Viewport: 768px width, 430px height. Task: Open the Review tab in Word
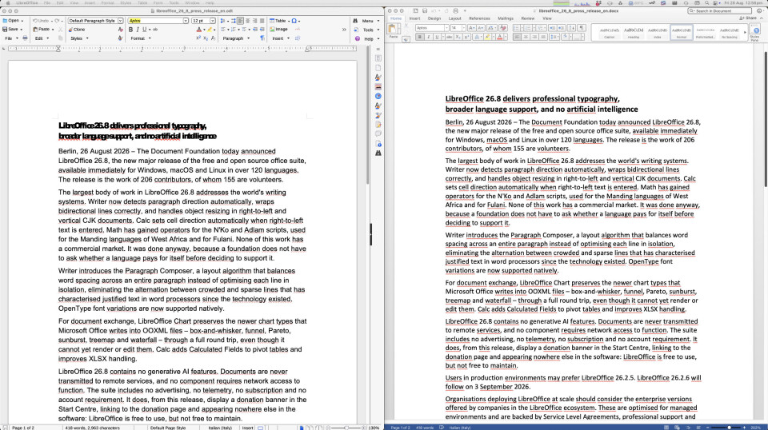point(527,18)
